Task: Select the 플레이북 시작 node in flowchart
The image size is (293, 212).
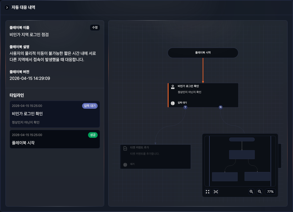Action: [203, 53]
